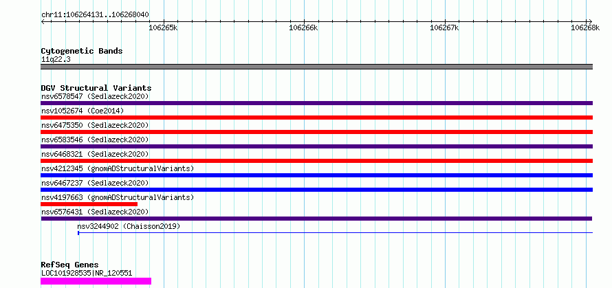Select the red bar under nsv6468321
Viewport: 612px width, 288px height.
[316, 161]
